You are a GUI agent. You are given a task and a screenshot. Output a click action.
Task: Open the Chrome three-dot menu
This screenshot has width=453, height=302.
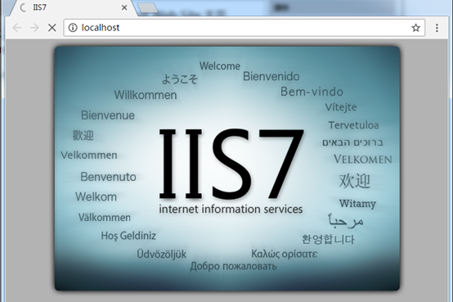437,28
